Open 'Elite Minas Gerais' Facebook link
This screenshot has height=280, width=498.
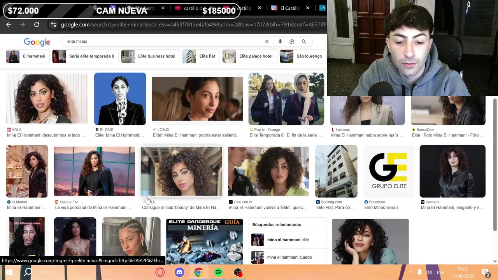pyautogui.click(x=381, y=208)
